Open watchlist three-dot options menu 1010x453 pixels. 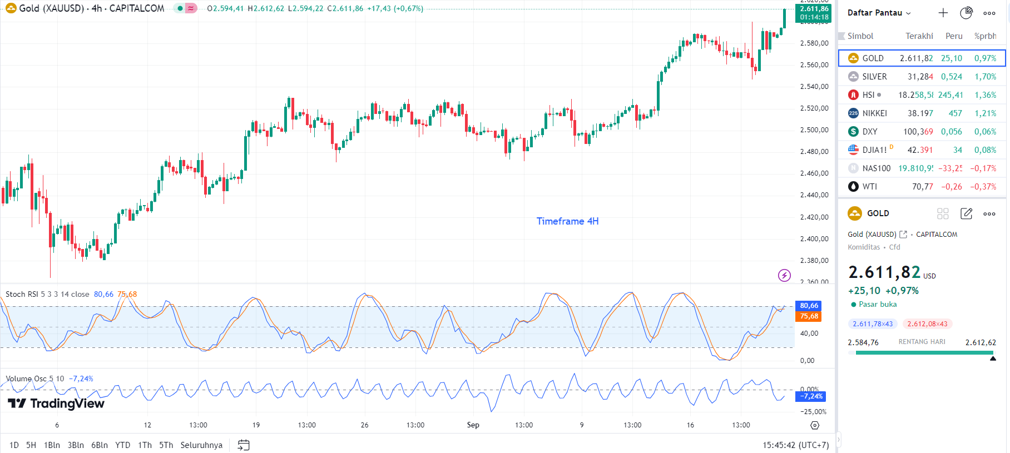(x=989, y=13)
